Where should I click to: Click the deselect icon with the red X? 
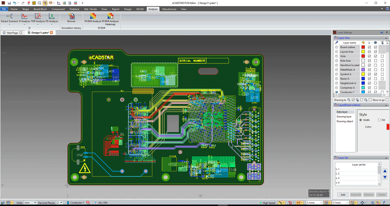(28, 3)
